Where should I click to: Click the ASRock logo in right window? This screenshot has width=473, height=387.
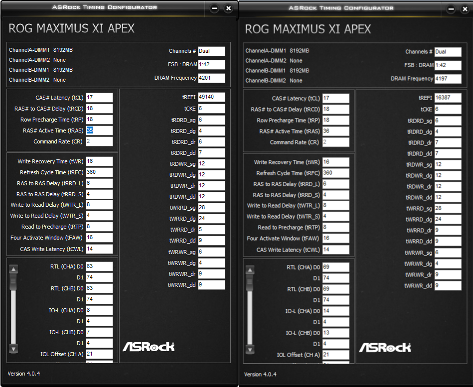coord(385,348)
